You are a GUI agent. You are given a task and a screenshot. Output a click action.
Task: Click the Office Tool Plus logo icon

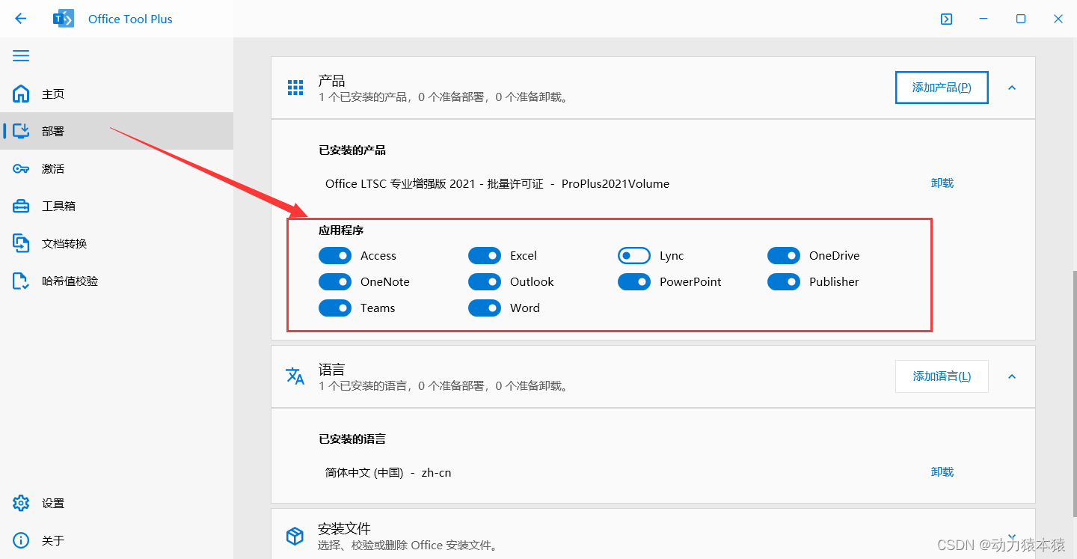tap(64, 19)
